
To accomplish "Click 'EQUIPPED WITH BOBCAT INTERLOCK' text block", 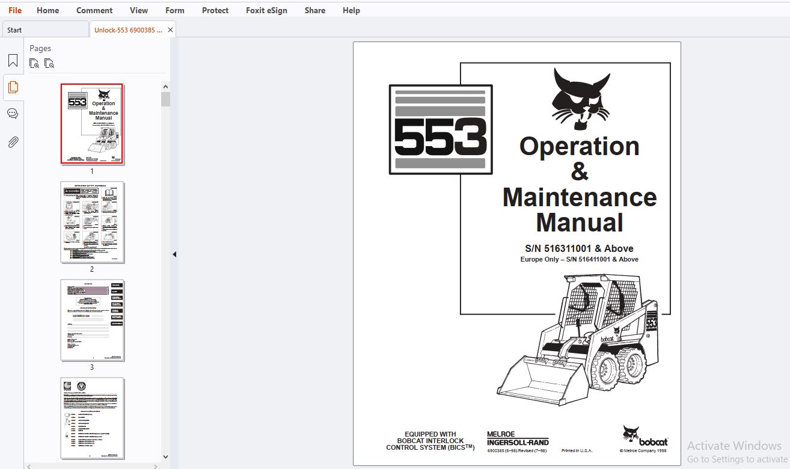I will click(430, 441).
